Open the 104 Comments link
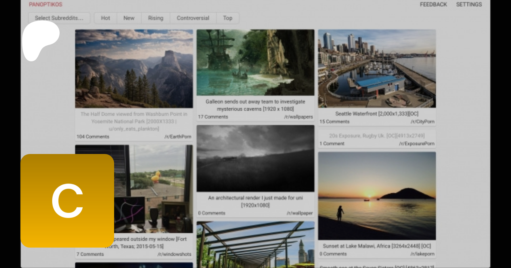Screen dimensions: 511x268 tap(93, 137)
